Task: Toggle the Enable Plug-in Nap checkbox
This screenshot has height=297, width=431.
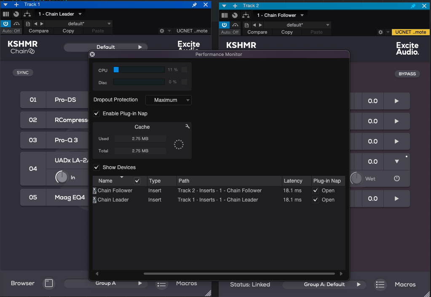Action: (x=96, y=113)
